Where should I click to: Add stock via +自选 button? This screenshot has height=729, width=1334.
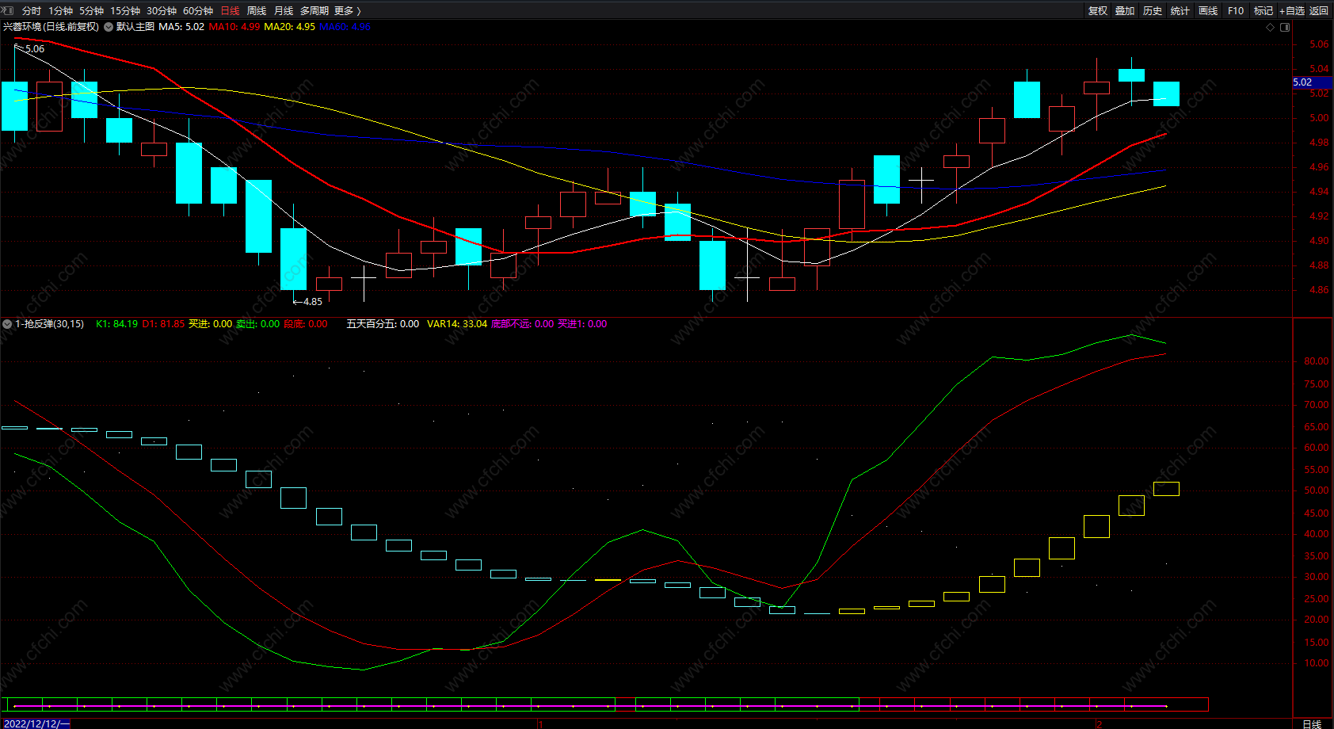(x=1291, y=10)
